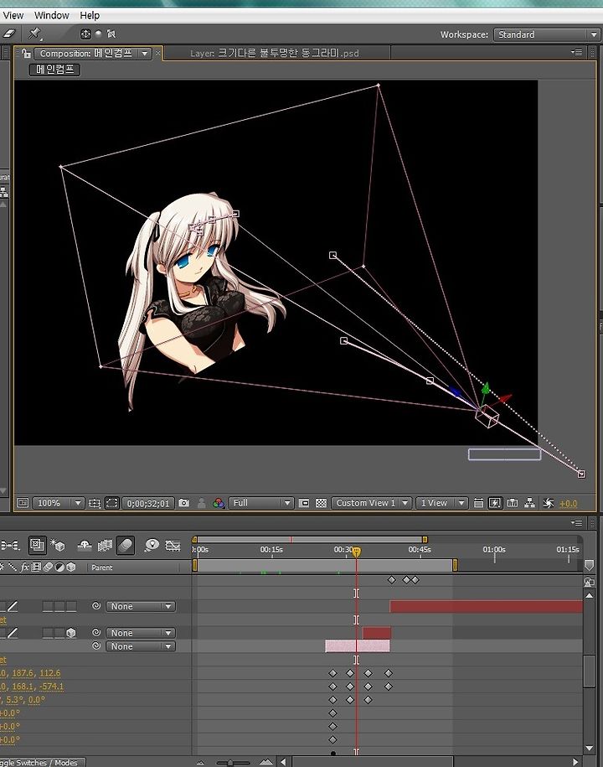Image resolution: width=603 pixels, height=767 pixels.
Task: Click the fx effect switch column header
Action: (24, 567)
